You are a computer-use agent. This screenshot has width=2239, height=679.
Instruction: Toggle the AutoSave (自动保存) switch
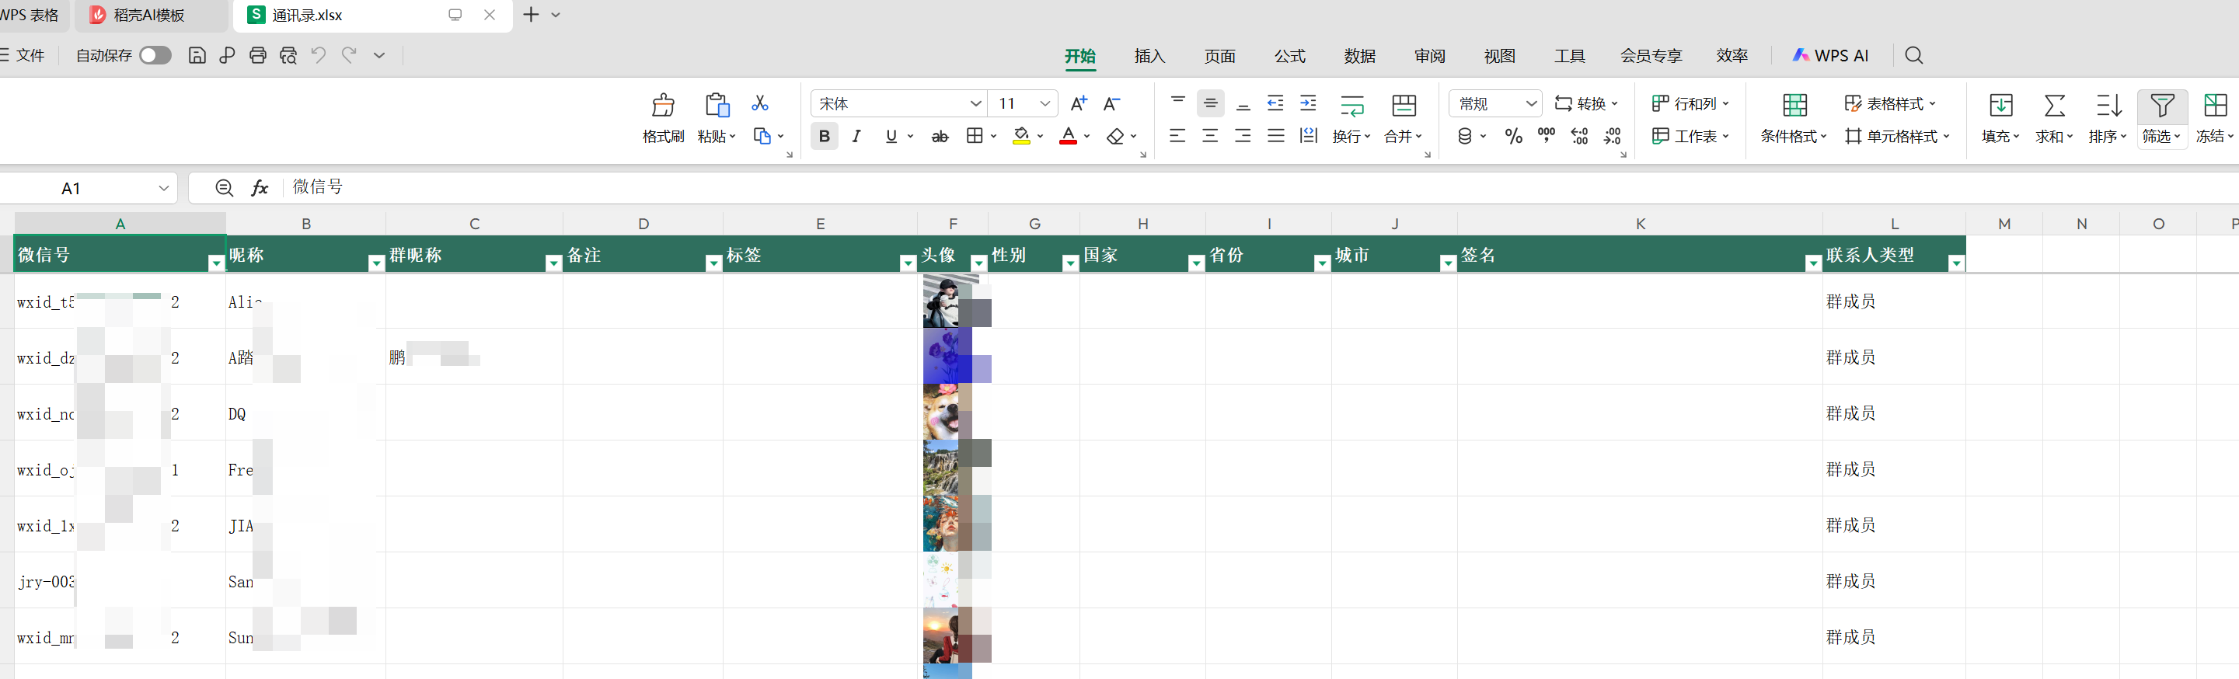coord(155,56)
